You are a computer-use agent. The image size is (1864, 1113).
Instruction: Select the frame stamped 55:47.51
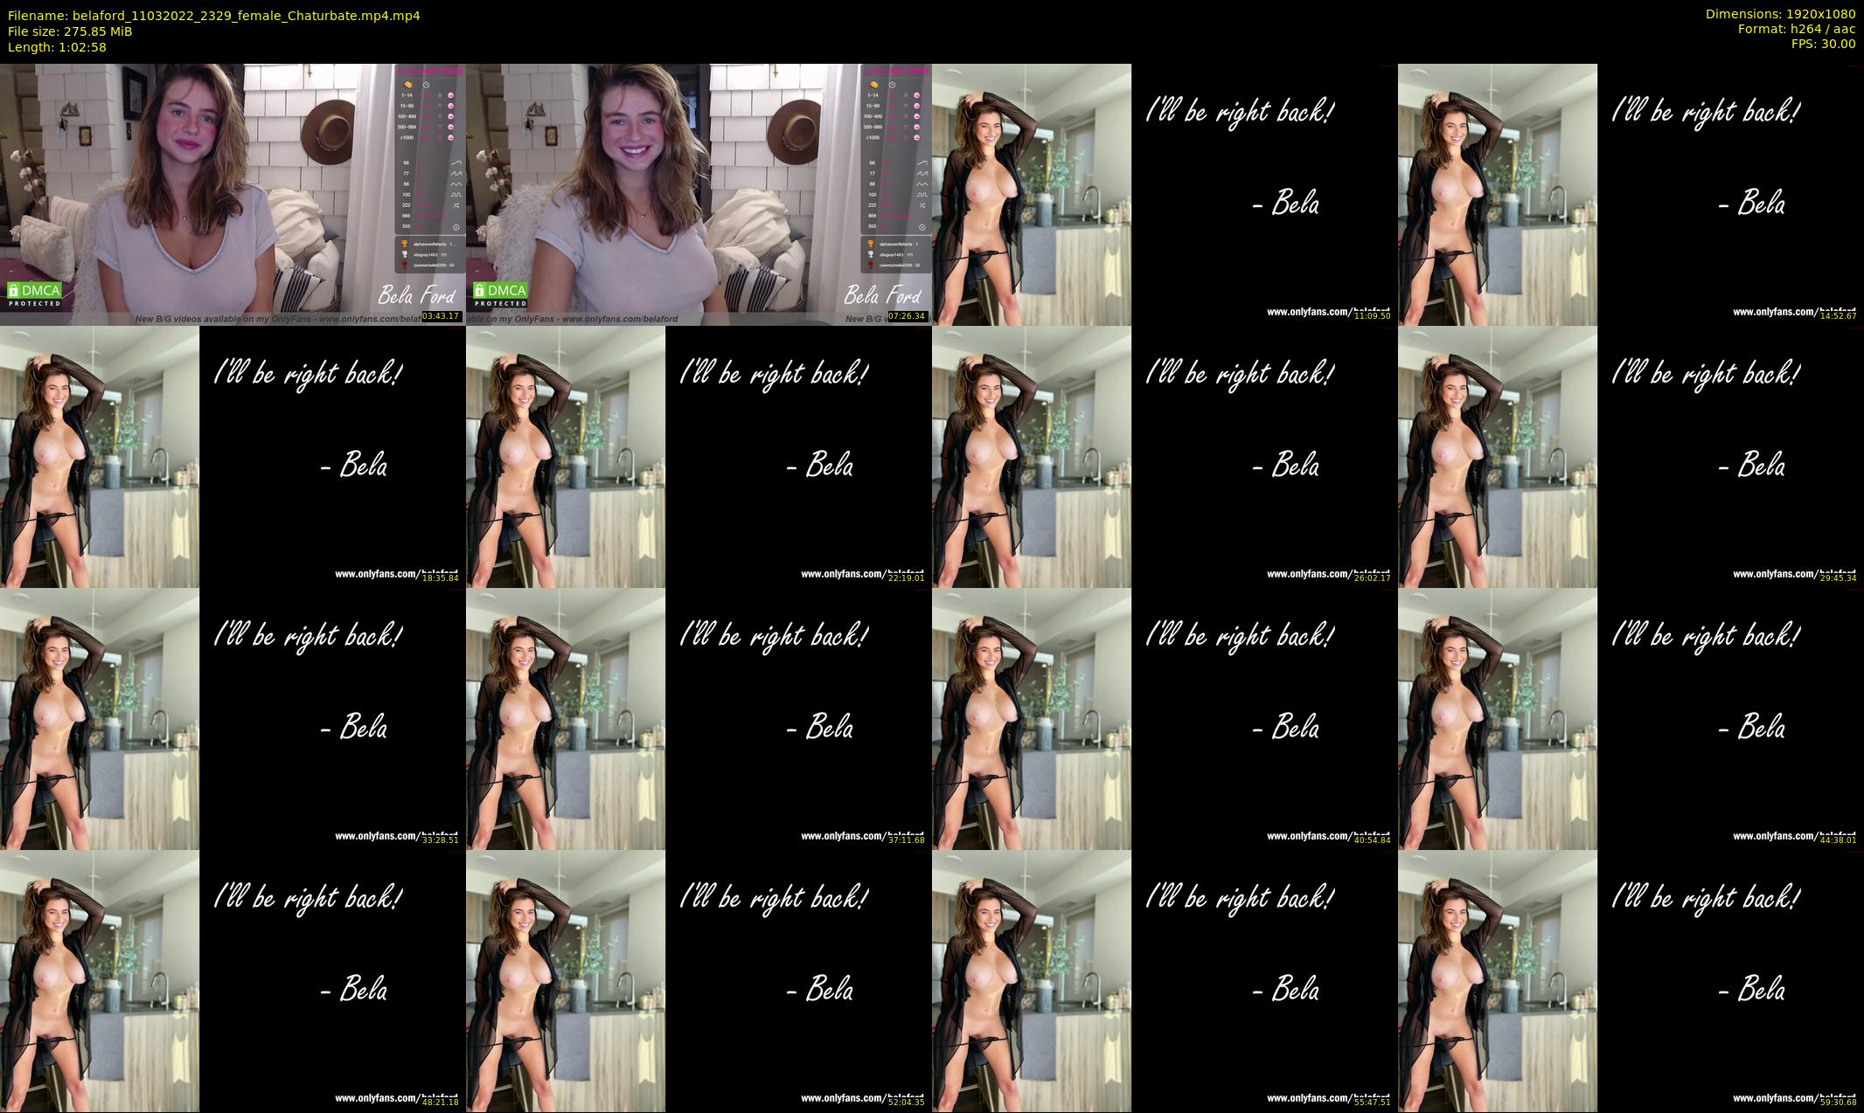pyautogui.click(x=1165, y=980)
